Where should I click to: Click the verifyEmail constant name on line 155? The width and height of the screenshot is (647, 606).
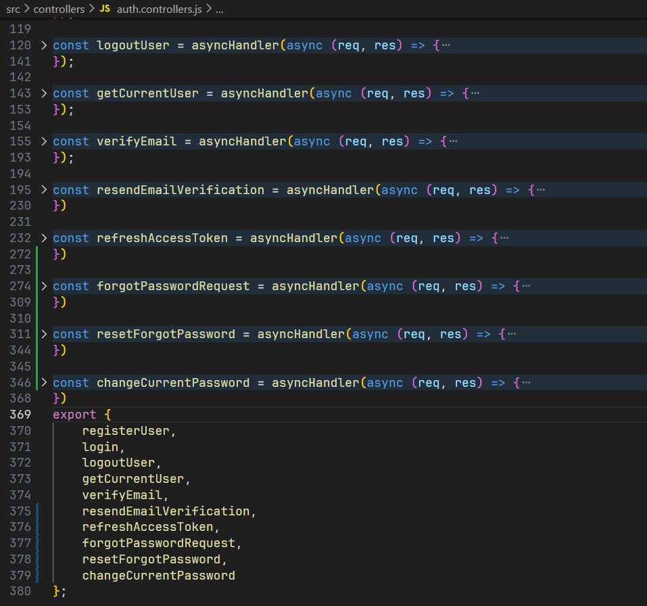coord(137,141)
